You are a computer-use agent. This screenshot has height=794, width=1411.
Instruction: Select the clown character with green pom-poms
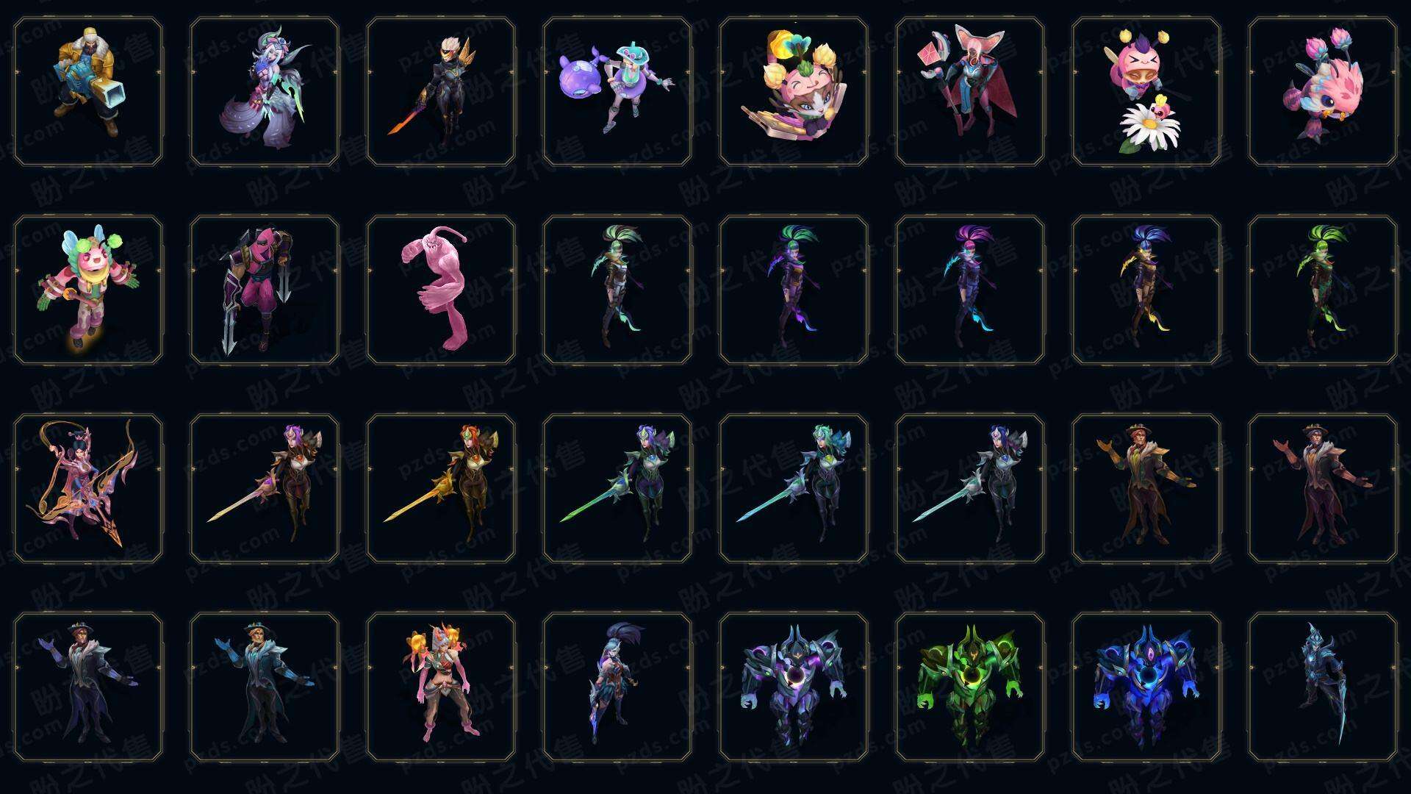click(x=88, y=290)
